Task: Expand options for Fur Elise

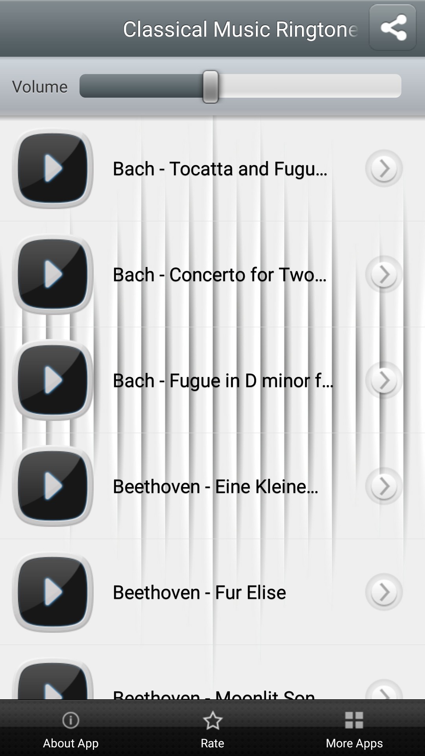Action: (x=384, y=592)
